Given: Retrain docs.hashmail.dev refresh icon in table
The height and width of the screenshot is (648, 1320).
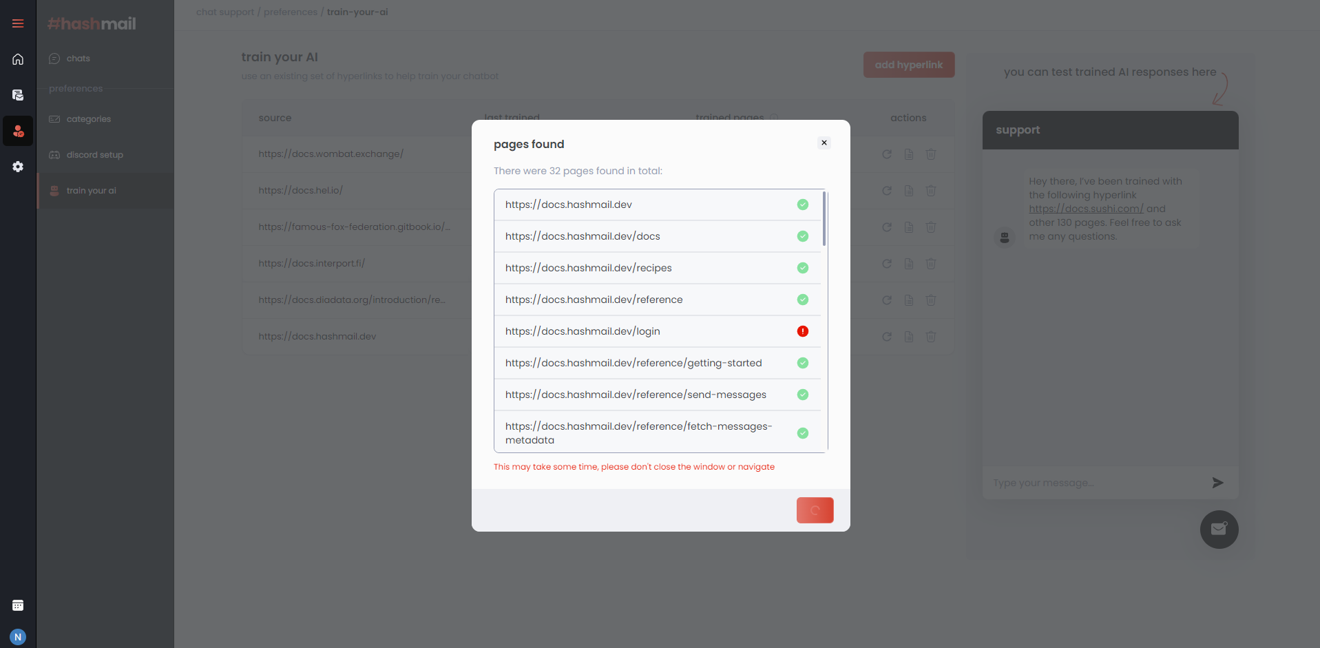Looking at the screenshot, I should click(887, 337).
